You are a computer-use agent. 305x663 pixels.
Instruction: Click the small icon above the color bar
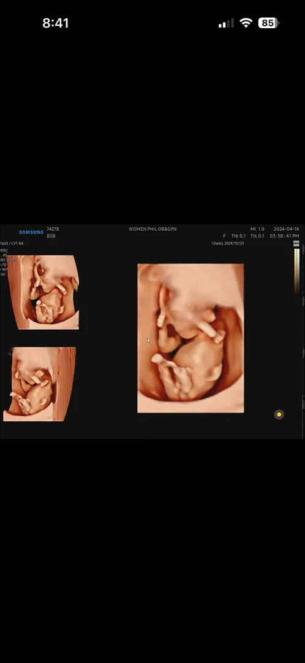point(296,244)
